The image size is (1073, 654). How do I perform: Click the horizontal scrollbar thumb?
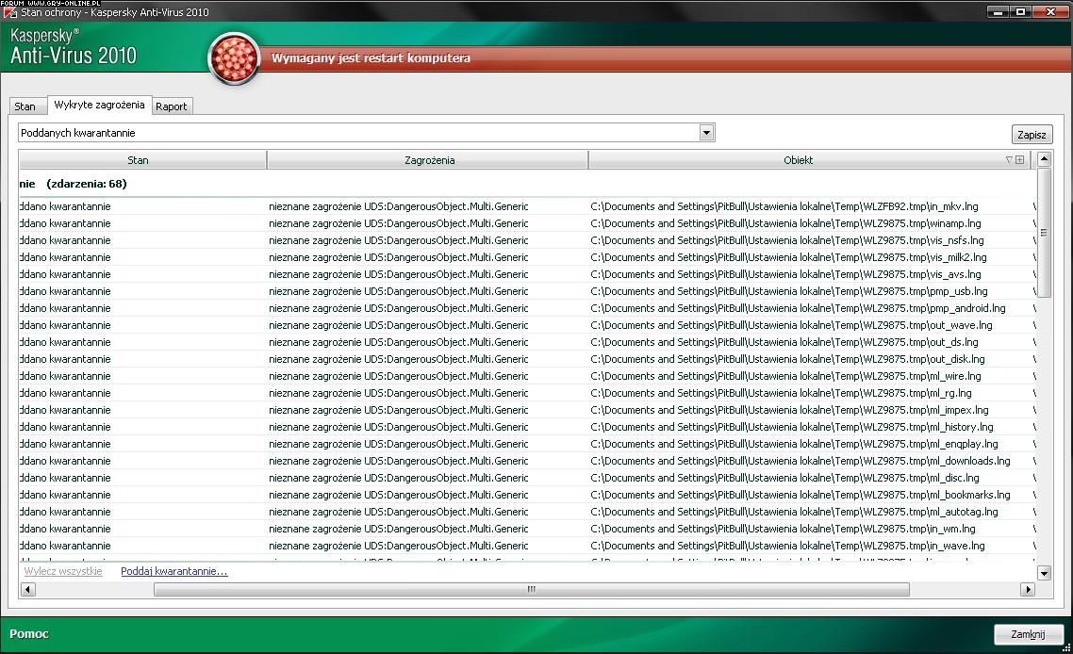(x=532, y=589)
